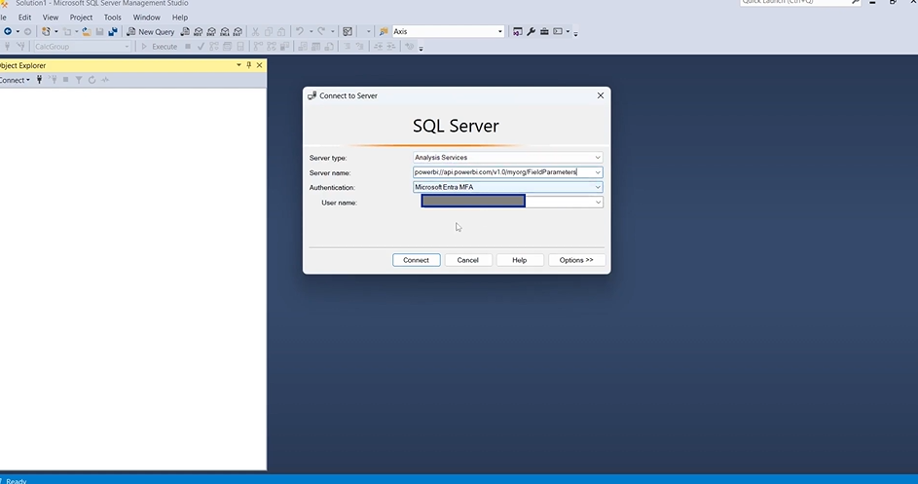The image size is (918, 484).
Task: Open the Axis search combo box dropdown
Action: pyautogui.click(x=500, y=31)
